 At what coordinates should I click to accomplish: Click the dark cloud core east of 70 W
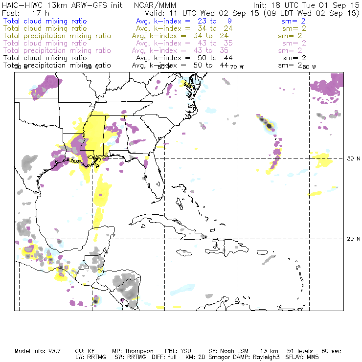(x=269, y=126)
